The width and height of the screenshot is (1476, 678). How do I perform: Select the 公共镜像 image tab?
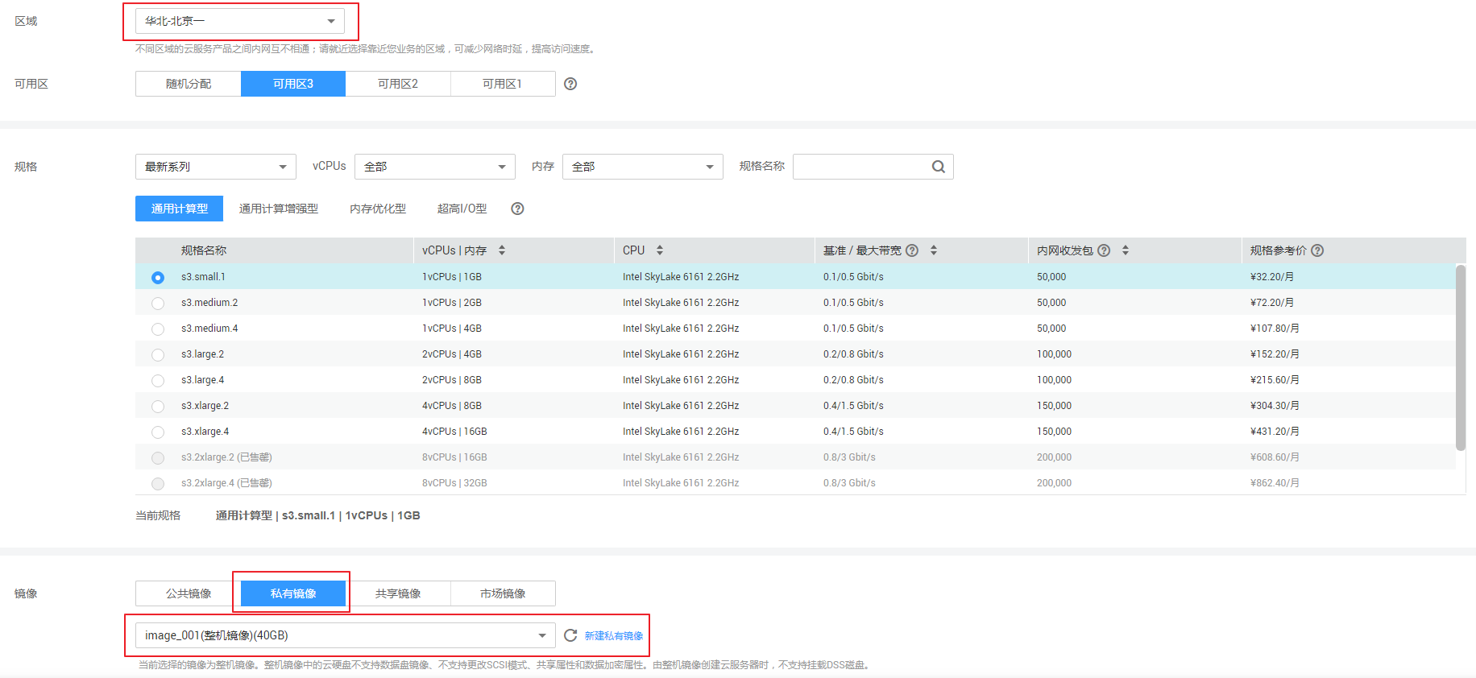pyautogui.click(x=189, y=593)
